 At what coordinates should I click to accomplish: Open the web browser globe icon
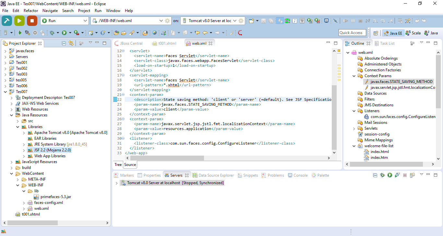(x=154, y=33)
